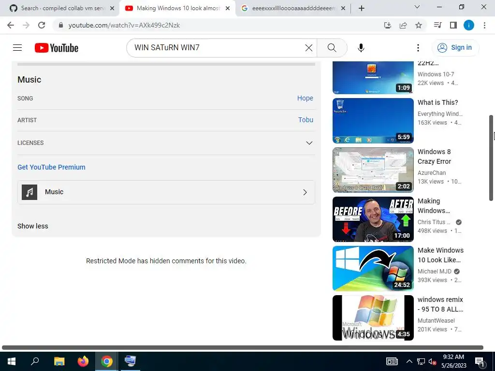Click AzureChan channel name
Screen dimensions: 495x371
[432, 173]
